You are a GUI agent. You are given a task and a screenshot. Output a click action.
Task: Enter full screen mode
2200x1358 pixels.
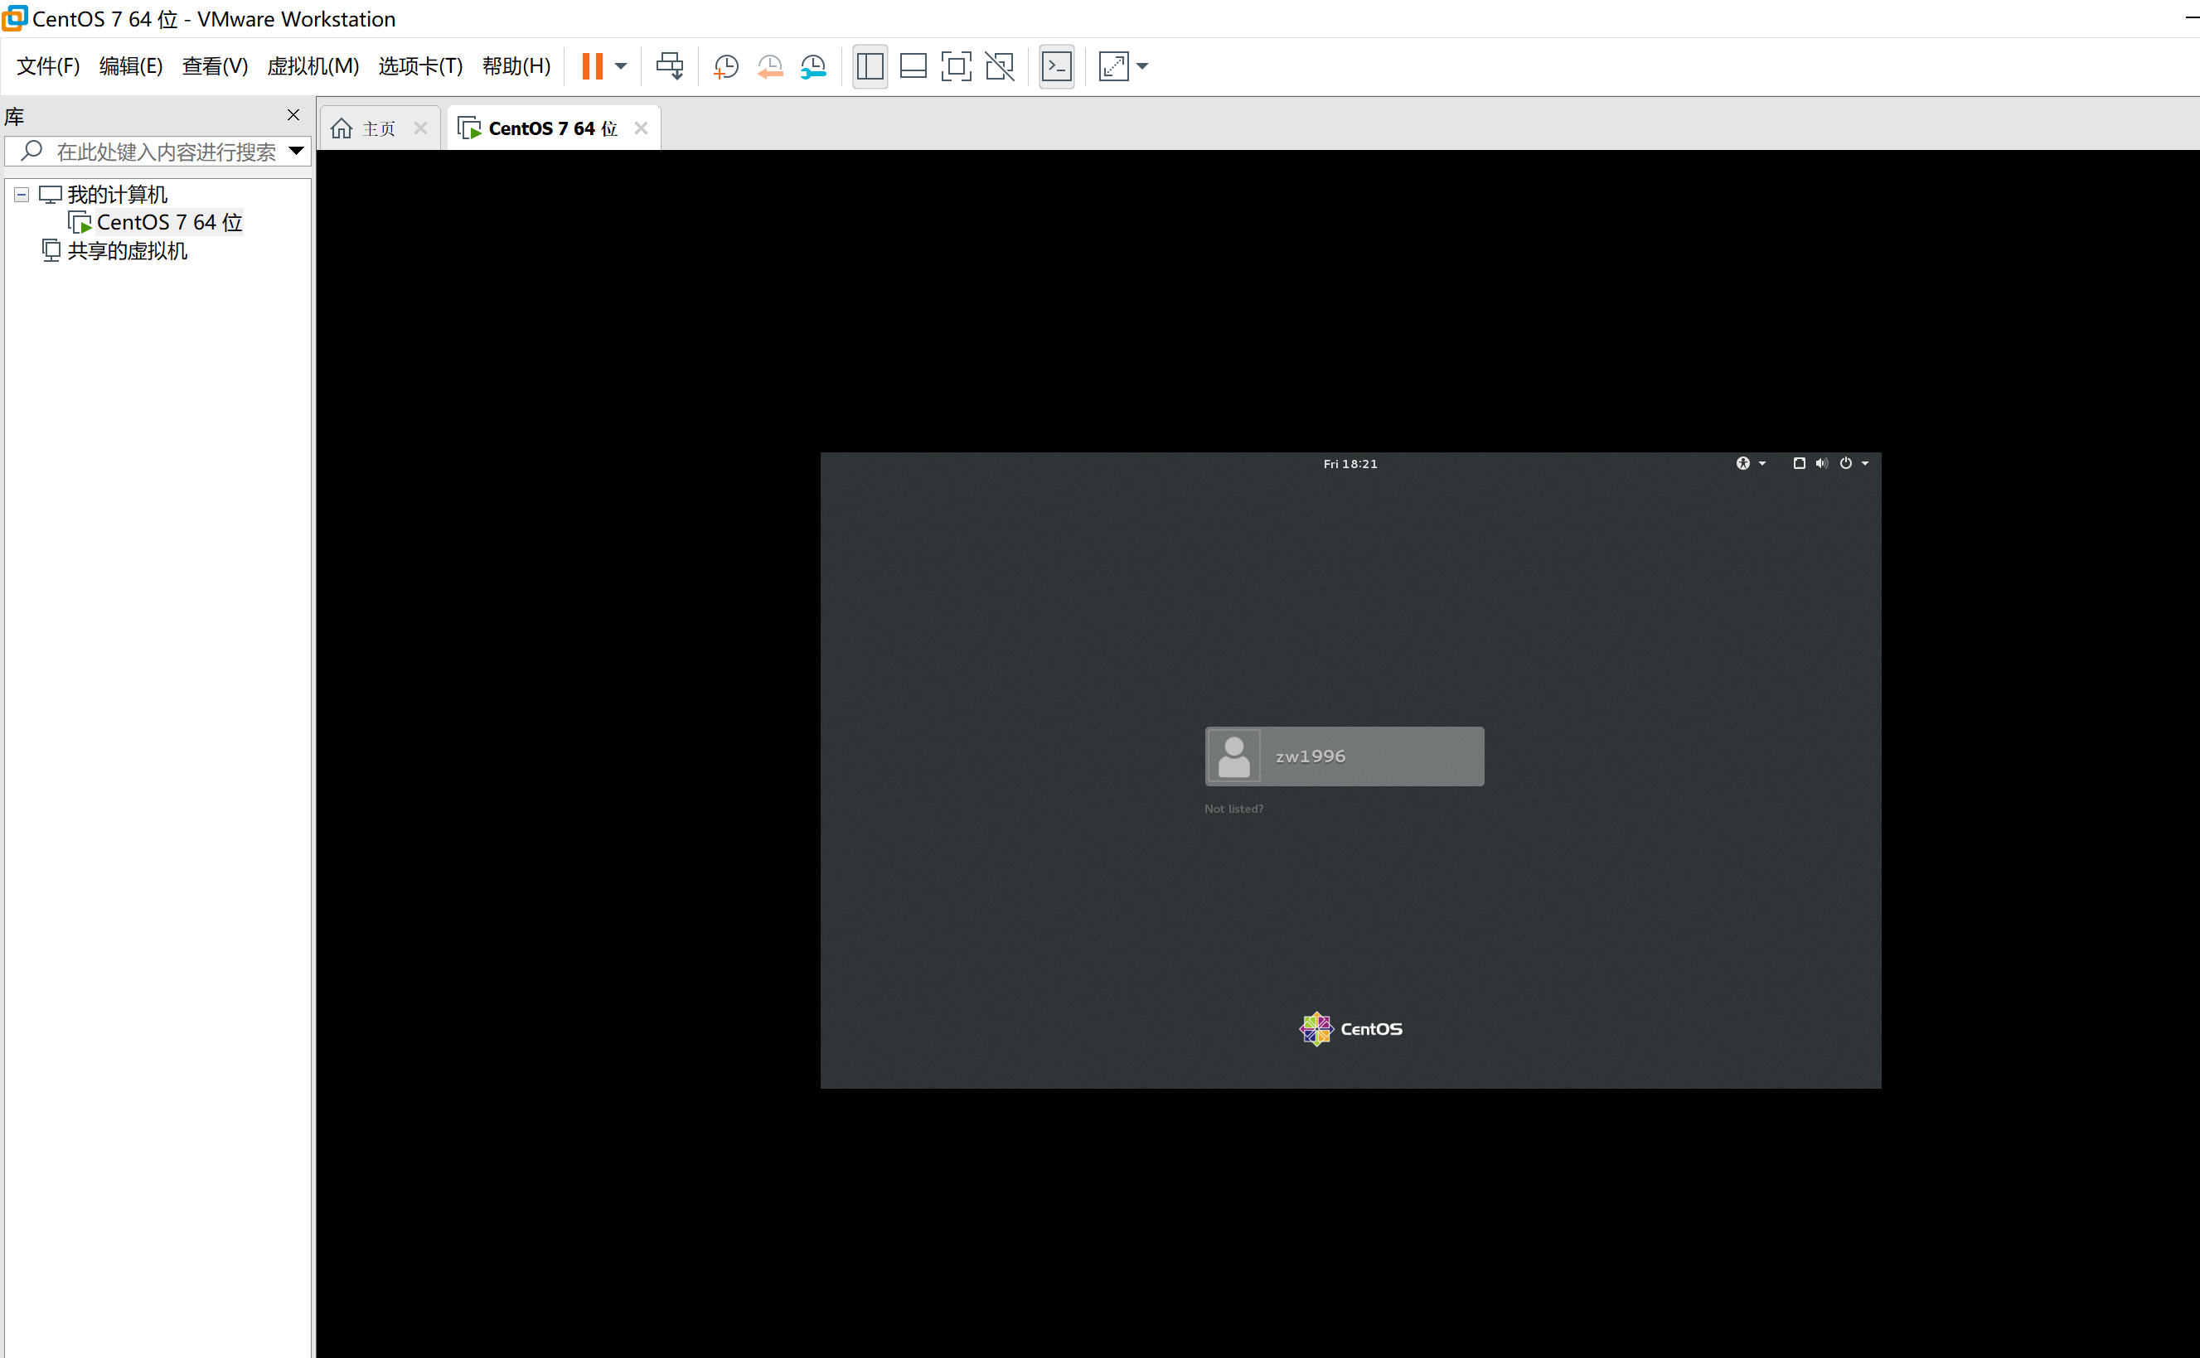click(956, 65)
